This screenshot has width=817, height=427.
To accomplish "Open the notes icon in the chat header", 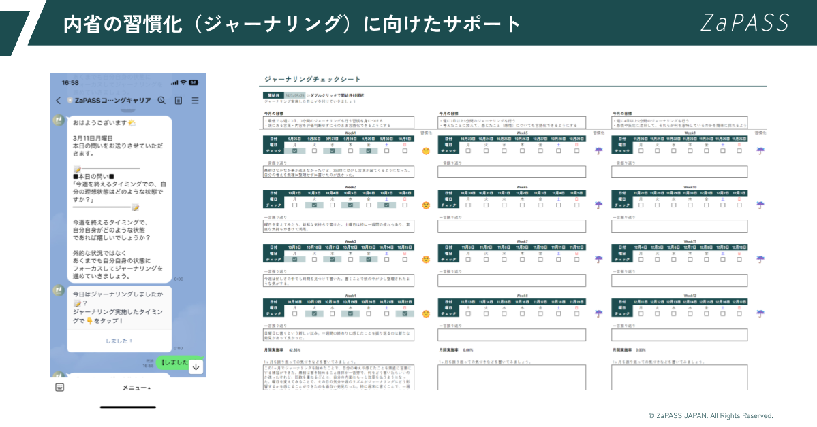I will coord(179,101).
